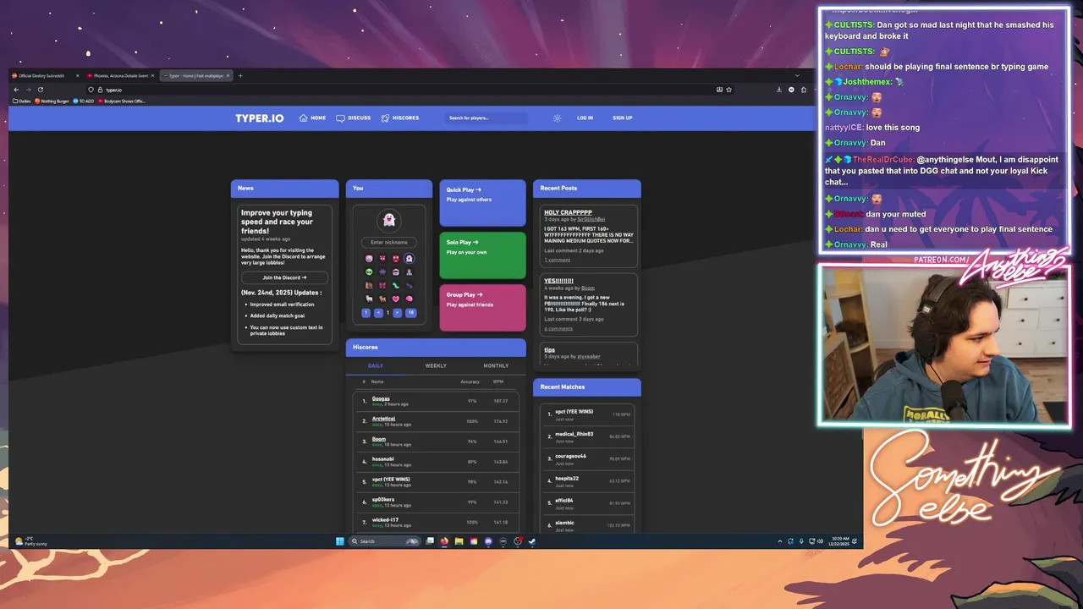Viewport: 1083px width, 609px height.
Task: Select the snail avatar
Action: [x=369, y=285]
